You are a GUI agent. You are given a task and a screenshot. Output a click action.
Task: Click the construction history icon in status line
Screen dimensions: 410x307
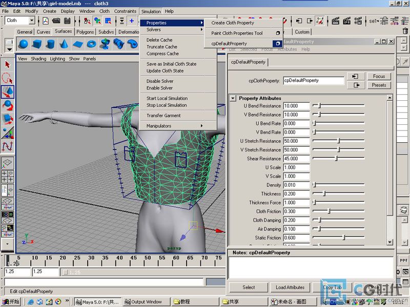click(x=320, y=20)
